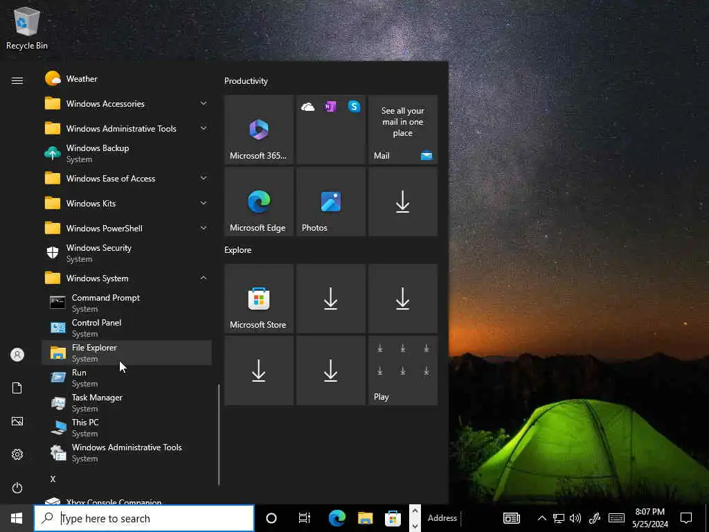Image resolution: width=709 pixels, height=532 pixels.
Task: Open Windows Security
Action: pos(127,253)
